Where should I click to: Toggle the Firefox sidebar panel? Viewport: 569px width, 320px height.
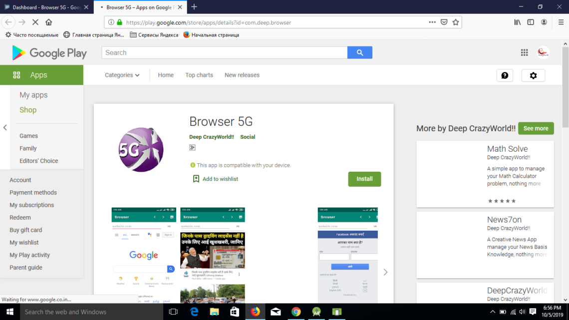click(x=530, y=22)
